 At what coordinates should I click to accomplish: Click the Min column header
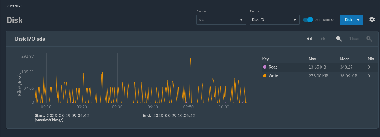click(371, 59)
